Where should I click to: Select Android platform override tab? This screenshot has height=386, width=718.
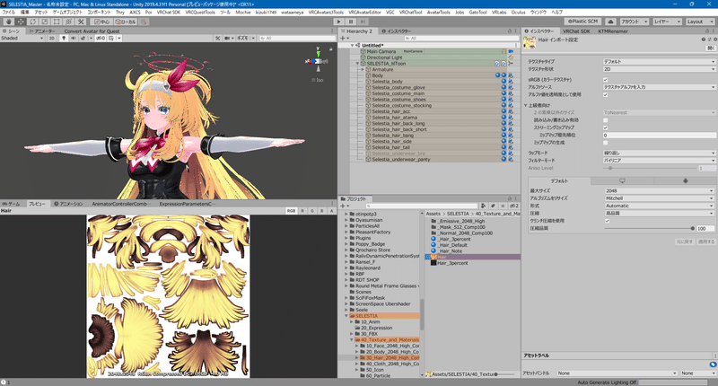pyautogui.click(x=685, y=180)
